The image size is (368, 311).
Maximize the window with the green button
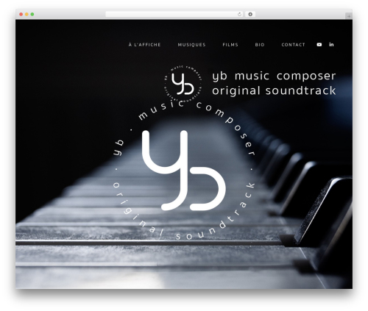pyautogui.click(x=32, y=14)
